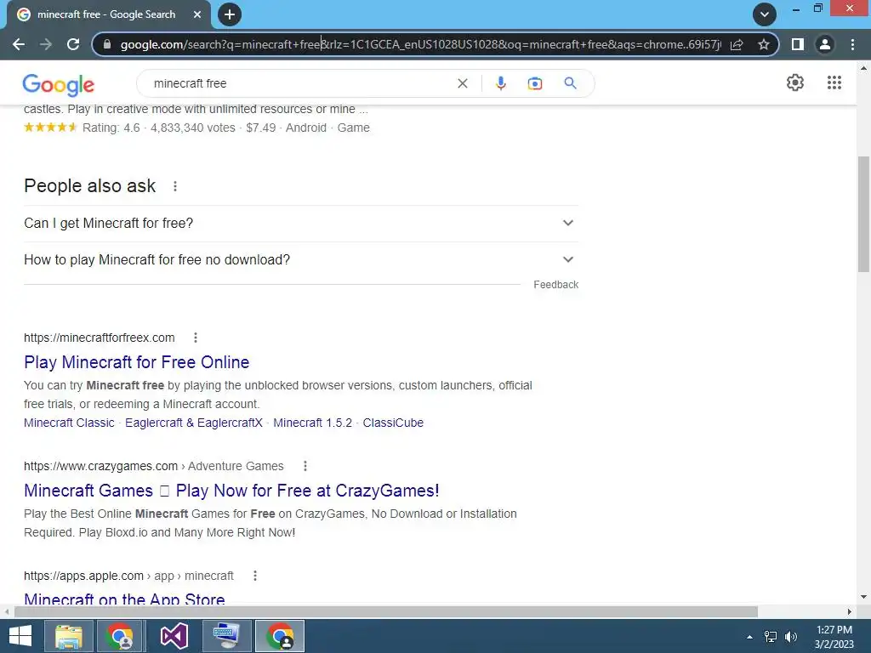Open a new tab with the plus button
The height and width of the screenshot is (653, 871).
[230, 14]
